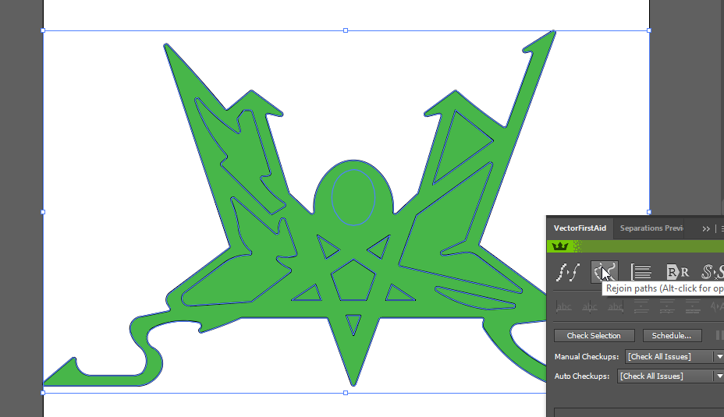Switch to the Separations Preview tab
Image resolution: width=724 pixels, height=417 pixels.
pyautogui.click(x=651, y=228)
